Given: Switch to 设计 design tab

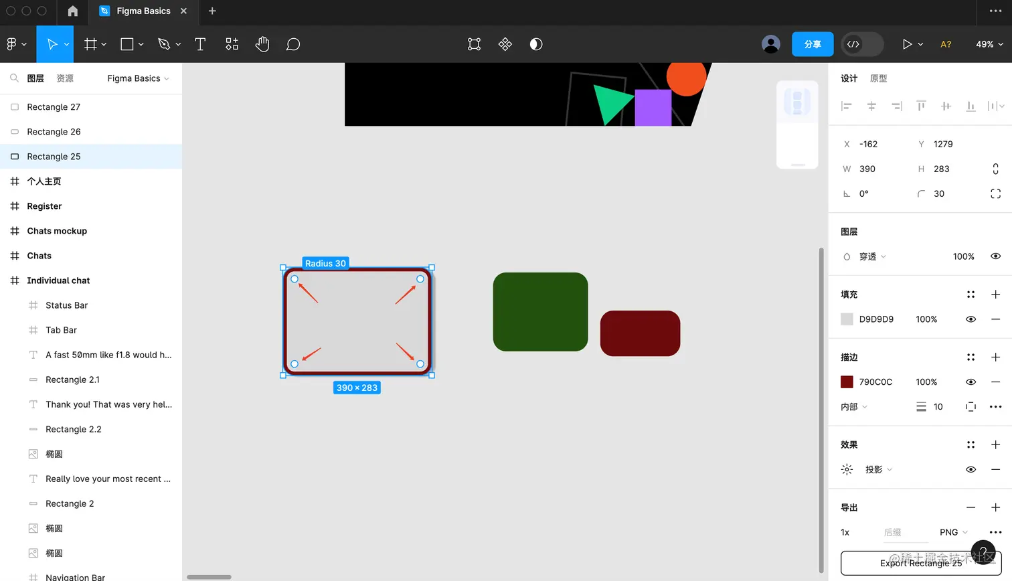Looking at the screenshot, I should click(849, 78).
